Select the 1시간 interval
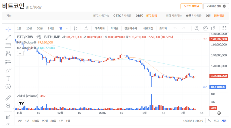The width and height of the screenshot is (231, 128). click(x=51, y=28)
